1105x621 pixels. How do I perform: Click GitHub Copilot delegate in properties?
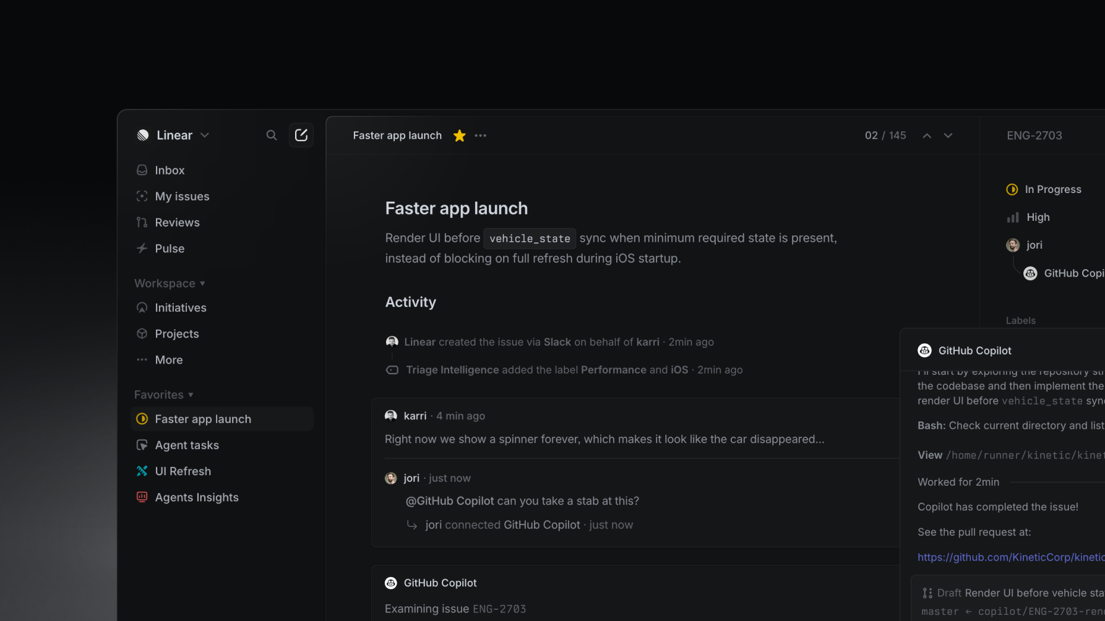[x=1064, y=273]
